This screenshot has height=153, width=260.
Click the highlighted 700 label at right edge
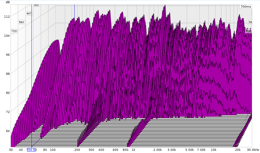(248, 31)
